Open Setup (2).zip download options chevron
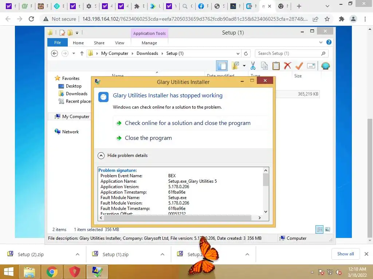The width and height of the screenshot is (373, 279). [x=78, y=254]
